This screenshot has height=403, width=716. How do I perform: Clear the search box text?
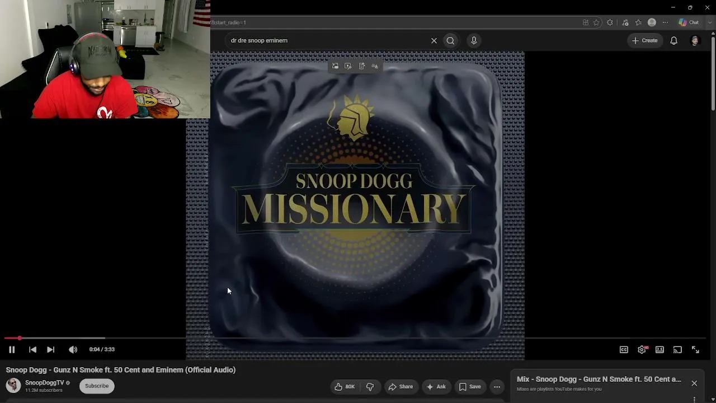pyautogui.click(x=434, y=40)
